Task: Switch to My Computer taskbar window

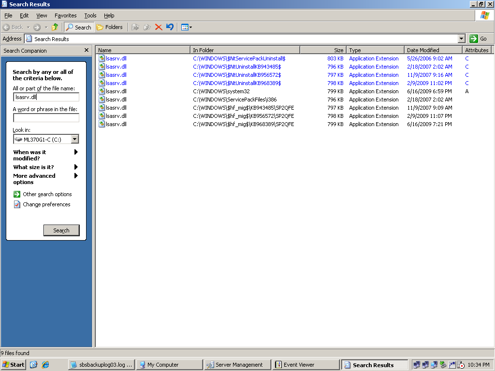Action: [x=170, y=365]
